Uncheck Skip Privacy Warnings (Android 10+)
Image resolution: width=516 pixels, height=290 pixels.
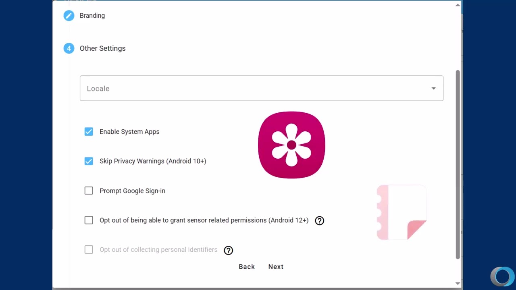[89, 161]
